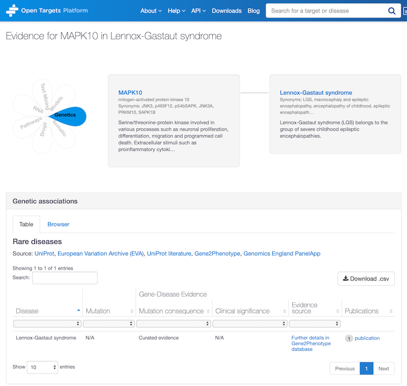Open the Disease column filter dropdown
Viewport: 407px width, 386px height.
pyautogui.click(x=47, y=323)
